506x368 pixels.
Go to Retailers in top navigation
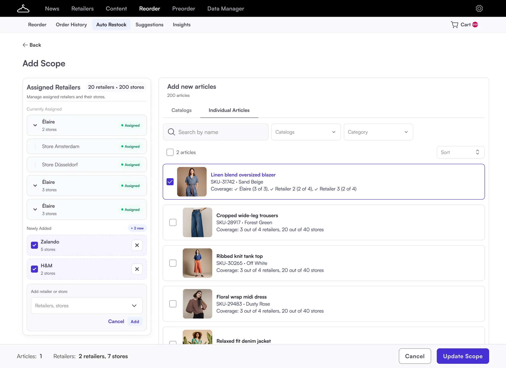pos(82,9)
